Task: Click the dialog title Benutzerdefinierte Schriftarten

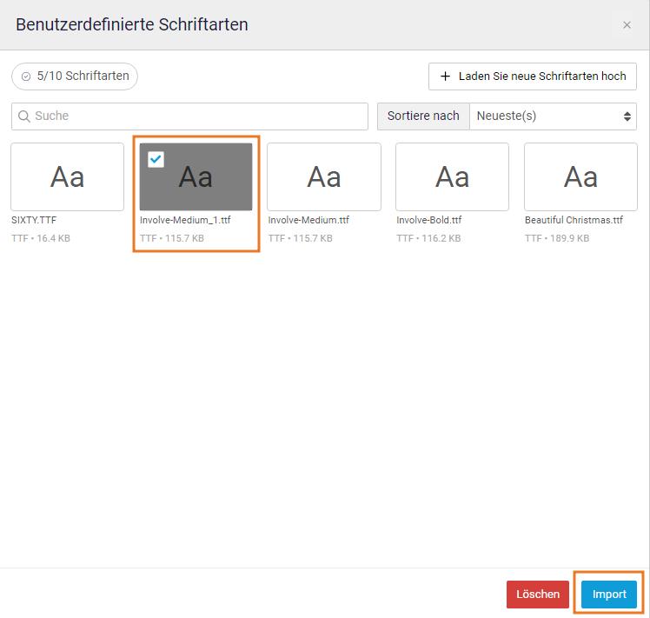Action: (x=132, y=25)
